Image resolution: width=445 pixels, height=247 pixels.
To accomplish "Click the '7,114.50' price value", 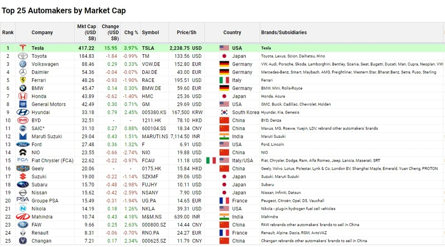I will coord(180,136).
